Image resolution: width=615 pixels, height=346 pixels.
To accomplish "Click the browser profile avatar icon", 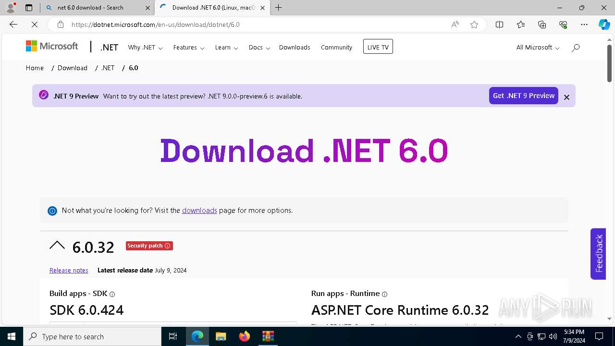I will tap(10, 7).
